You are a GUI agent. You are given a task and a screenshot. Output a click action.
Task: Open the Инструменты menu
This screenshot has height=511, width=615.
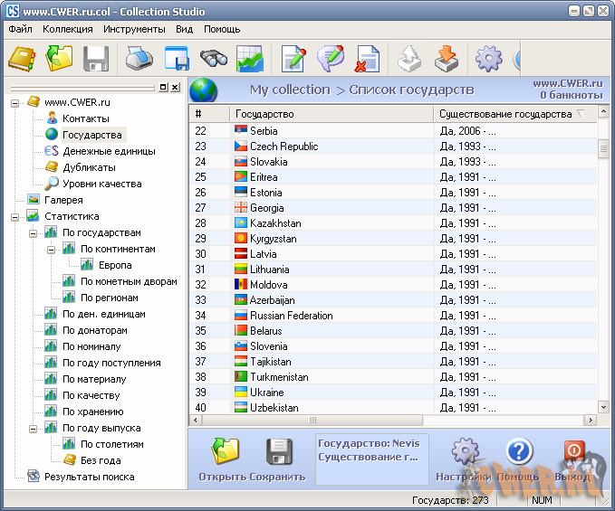[x=134, y=29]
